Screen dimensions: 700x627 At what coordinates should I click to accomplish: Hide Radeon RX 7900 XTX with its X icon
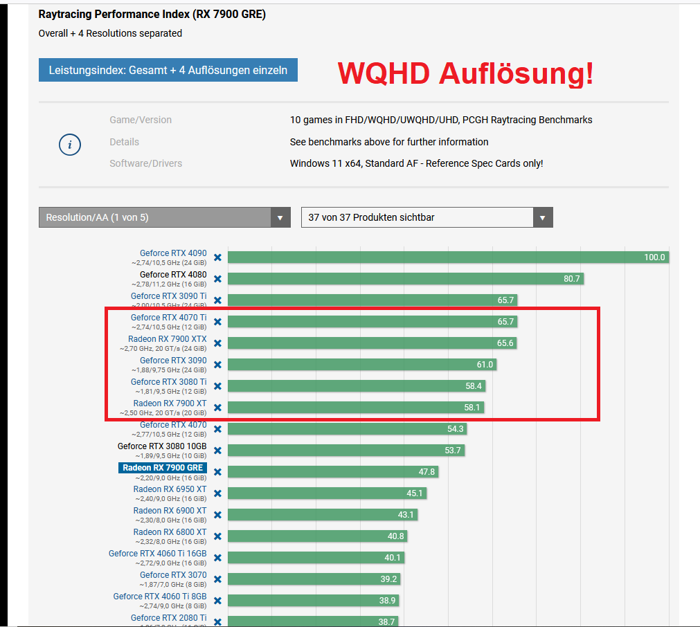(x=217, y=343)
